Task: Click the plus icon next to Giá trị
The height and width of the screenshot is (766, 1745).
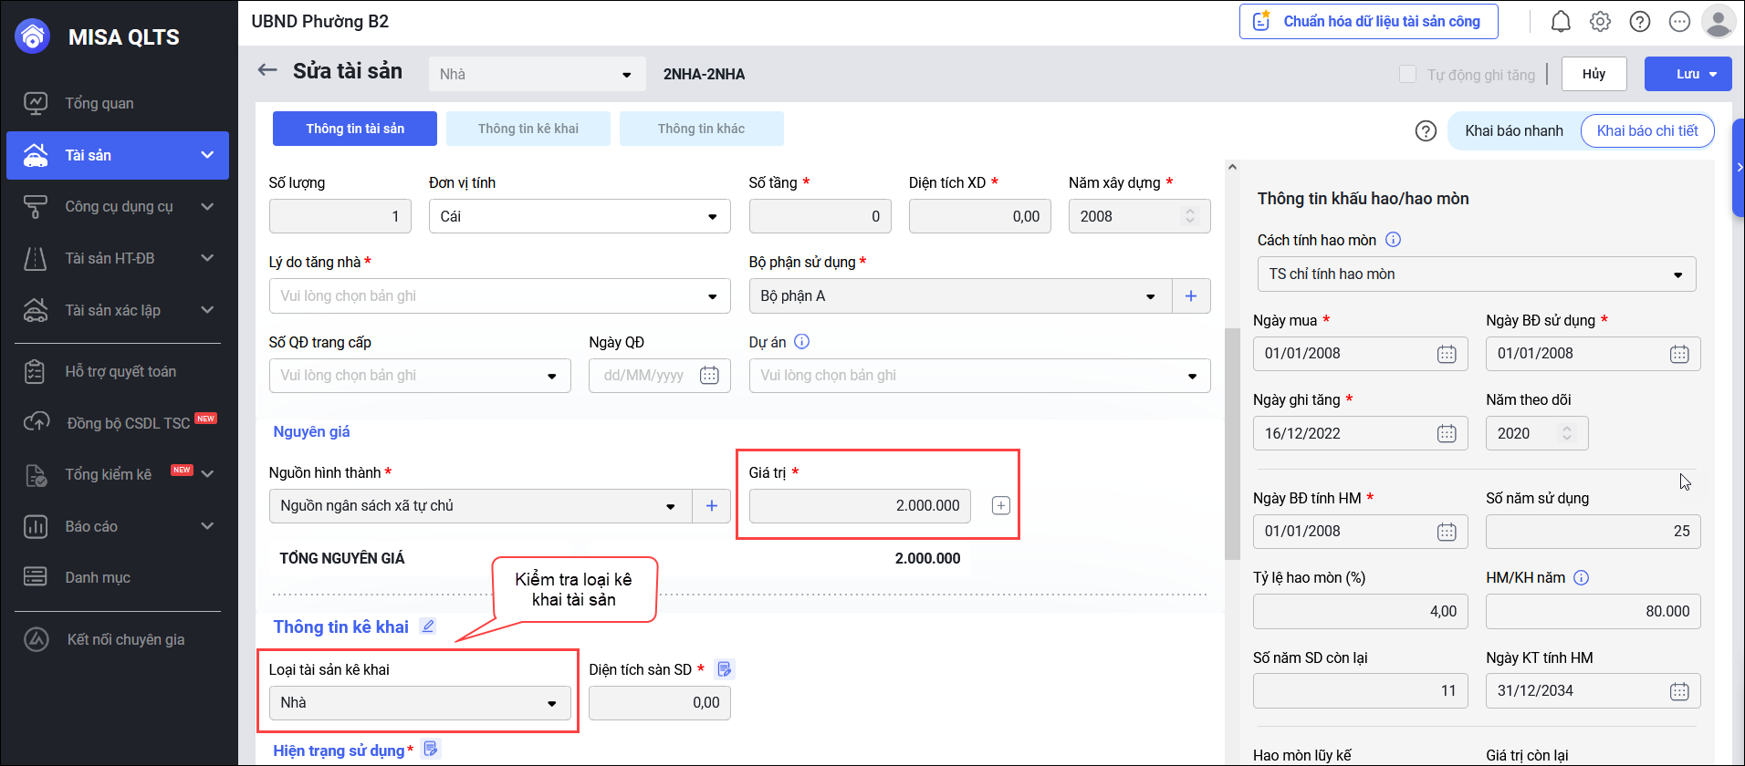Action: click(1001, 506)
